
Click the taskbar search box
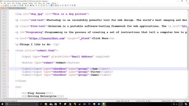click(x=22, y=104)
